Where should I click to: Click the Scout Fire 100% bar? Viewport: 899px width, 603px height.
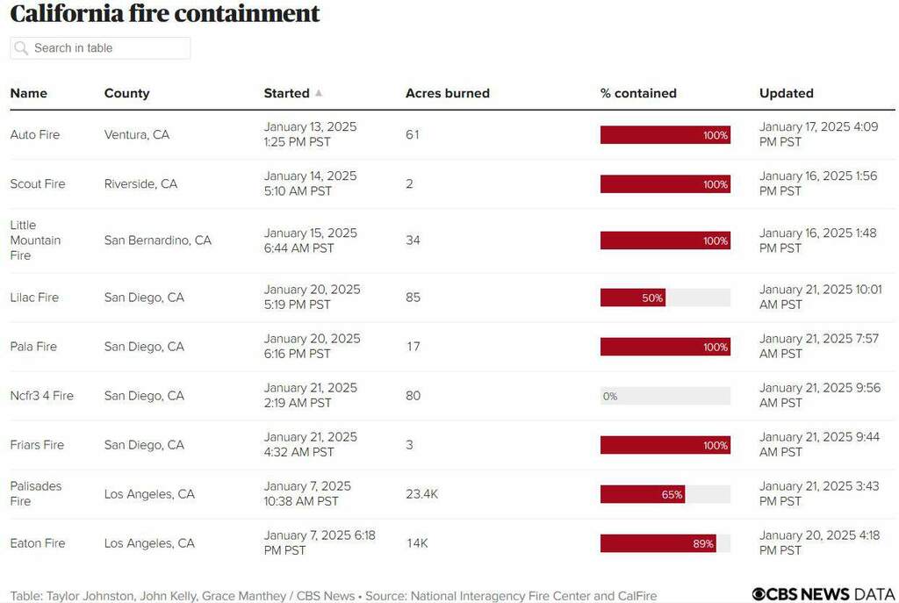click(x=665, y=184)
